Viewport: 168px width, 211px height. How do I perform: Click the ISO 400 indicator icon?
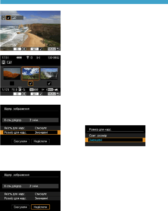(x=34, y=90)
